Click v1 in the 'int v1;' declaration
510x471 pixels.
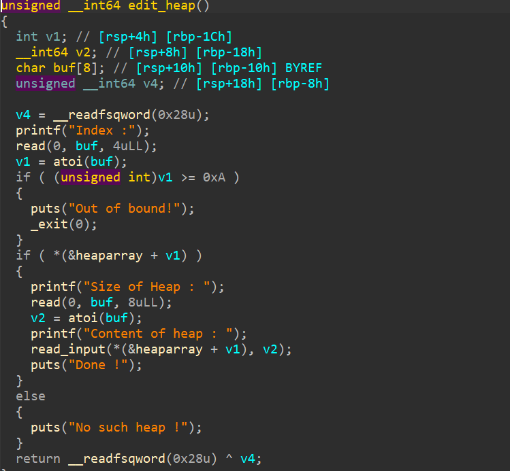pos(52,37)
